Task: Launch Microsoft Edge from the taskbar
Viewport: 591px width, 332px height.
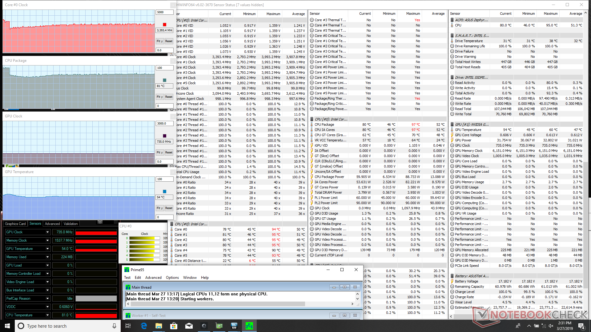Action: [x=144, y=326]
